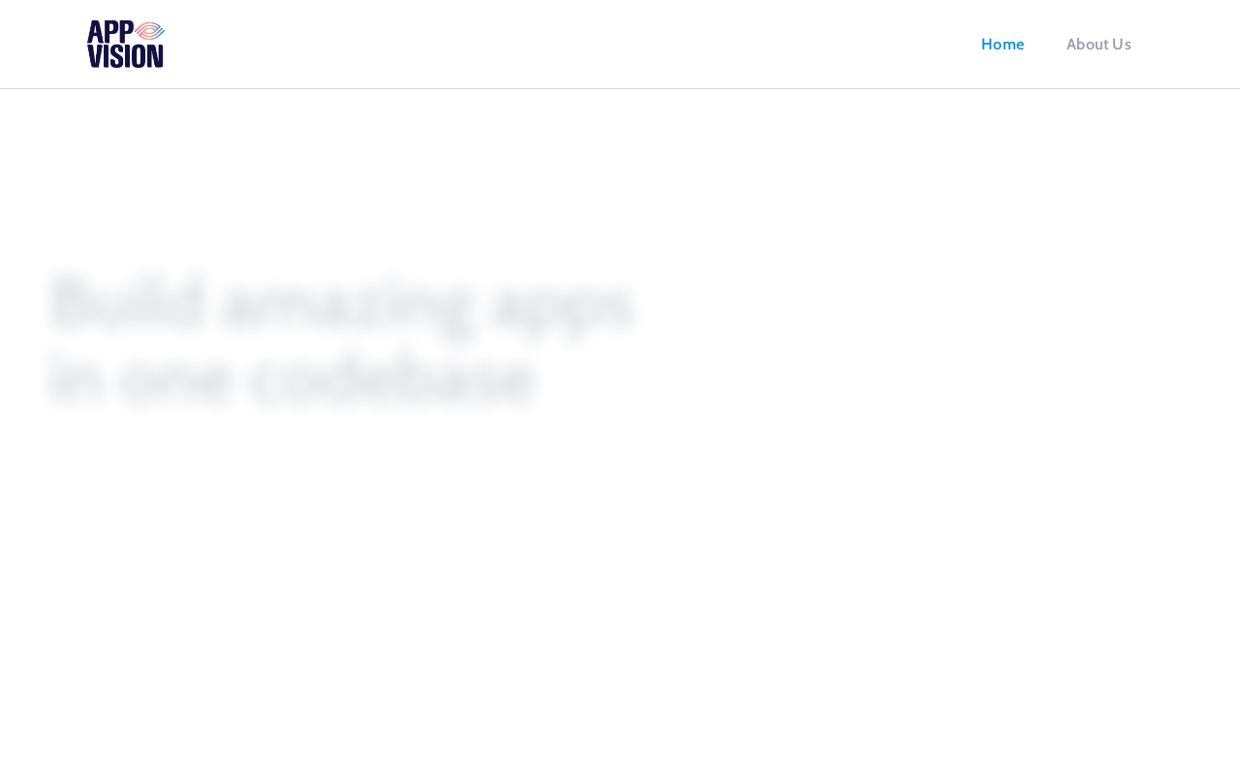Select the gray About Us menu item

(x=1099, y=45)
